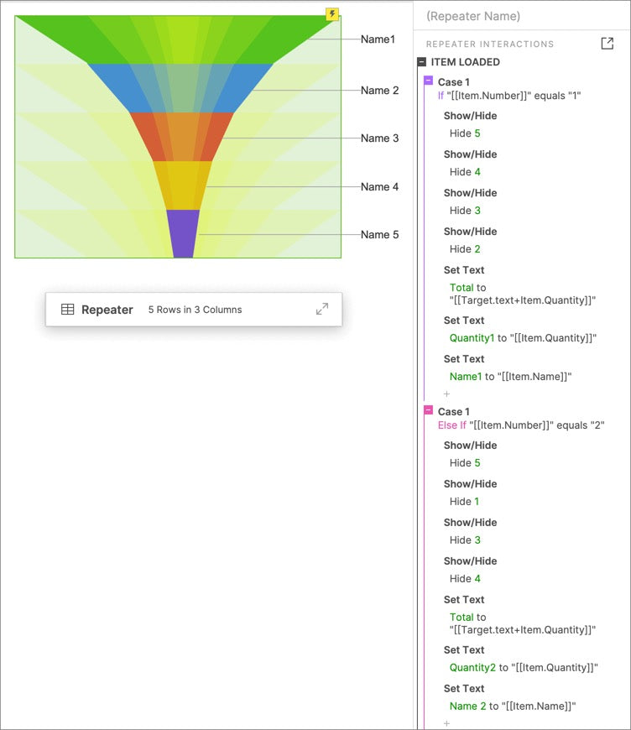Add action via plus under first case
The width and height of the screenshot is (631, 730).
[446, 394]
